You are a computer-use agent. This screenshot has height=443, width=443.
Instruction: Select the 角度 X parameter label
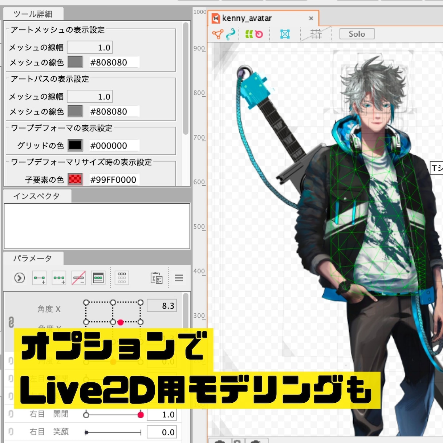(x=49, y=309)
